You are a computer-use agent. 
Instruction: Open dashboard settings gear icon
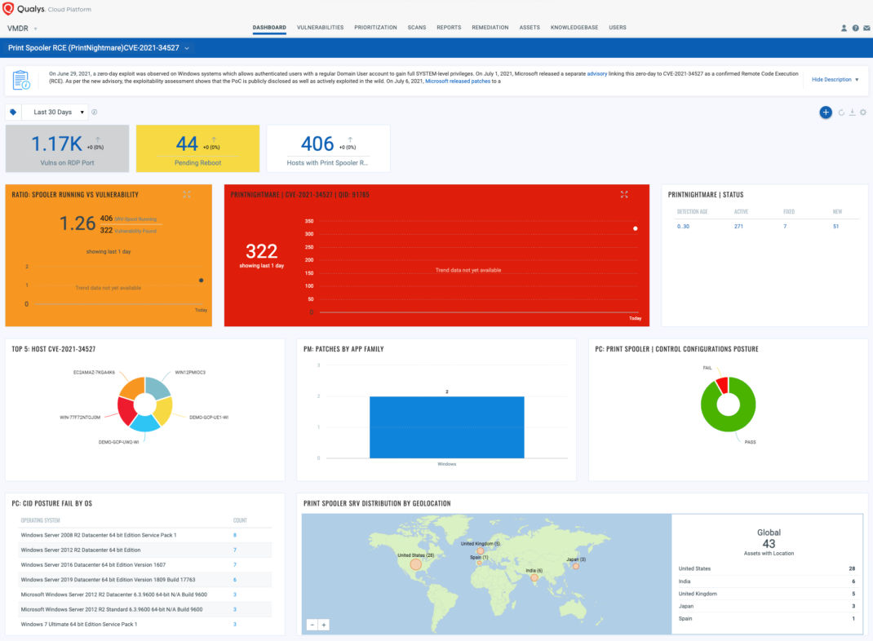(863, 113)
